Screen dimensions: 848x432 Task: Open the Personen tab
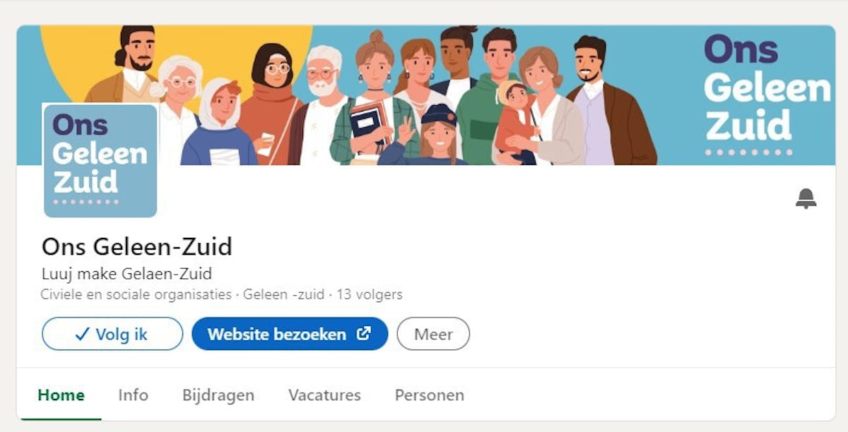point(429,395)
